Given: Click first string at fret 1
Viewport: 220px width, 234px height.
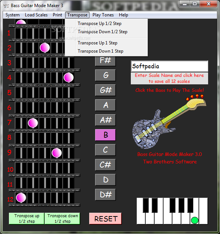Looking at the screenshot, I should pos(21,34).
